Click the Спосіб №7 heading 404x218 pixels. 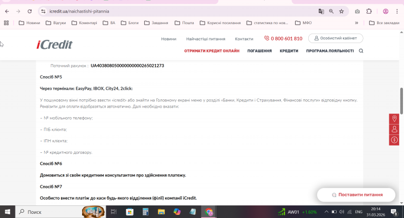point(50,186)
